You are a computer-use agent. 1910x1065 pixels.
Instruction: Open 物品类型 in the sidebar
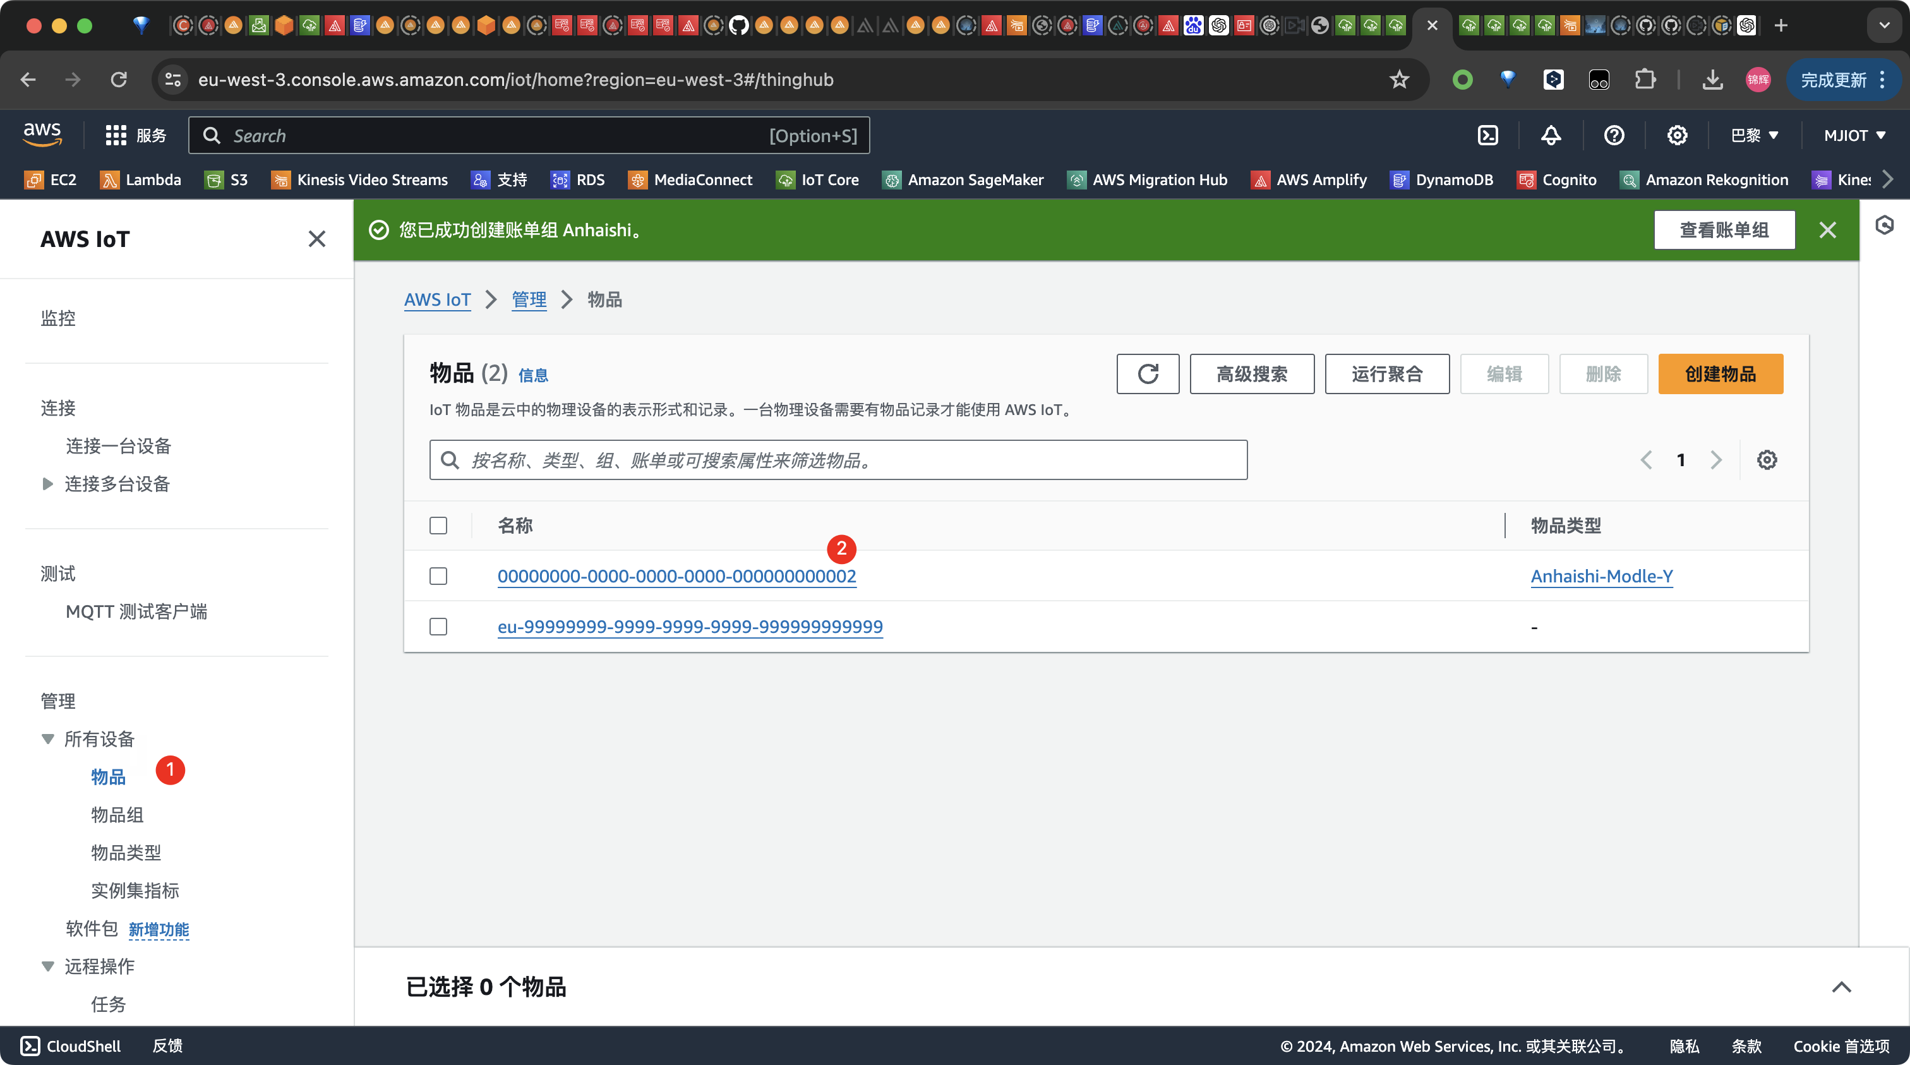click(x=126, y=852)
